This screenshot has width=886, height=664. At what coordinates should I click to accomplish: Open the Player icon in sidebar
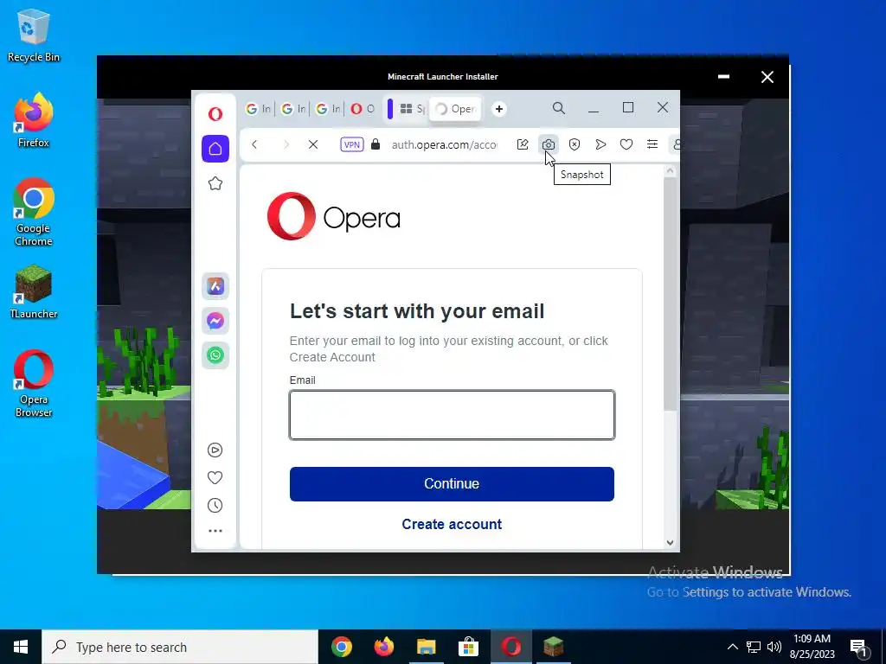pyautogui.click(x=215, y=450)
